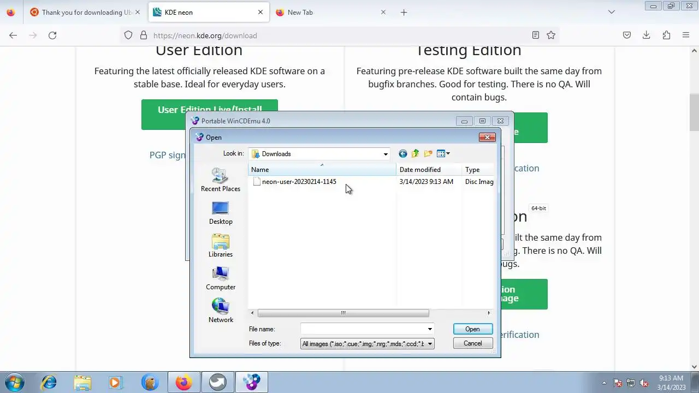Bookmark this page with star icon
The image size is (699, 393).
click(x=551, y=35)
